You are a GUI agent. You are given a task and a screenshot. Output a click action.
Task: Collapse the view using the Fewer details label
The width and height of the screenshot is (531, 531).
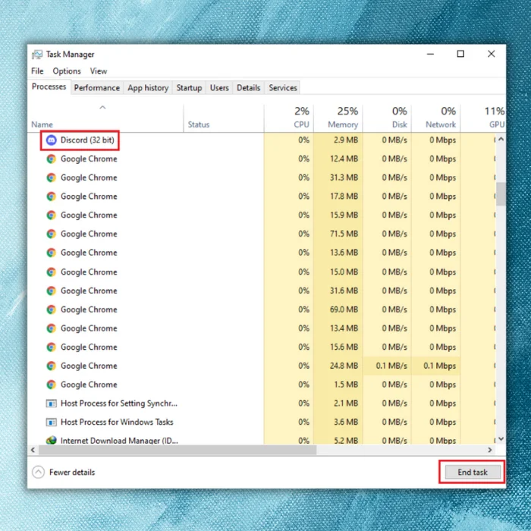click(x=72, y=472)
